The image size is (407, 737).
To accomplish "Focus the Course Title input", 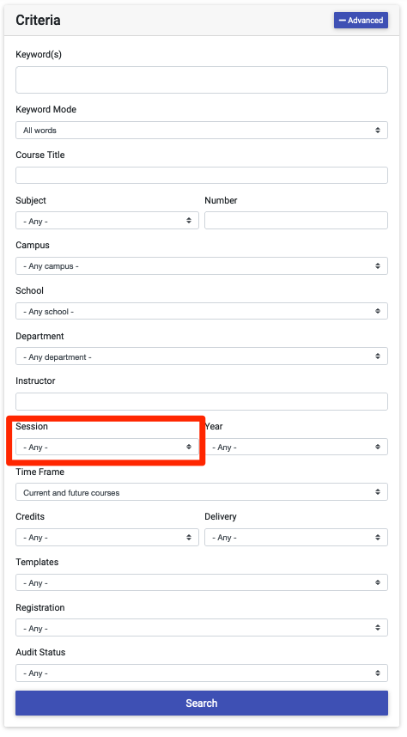I will click(x=201, y=175).
